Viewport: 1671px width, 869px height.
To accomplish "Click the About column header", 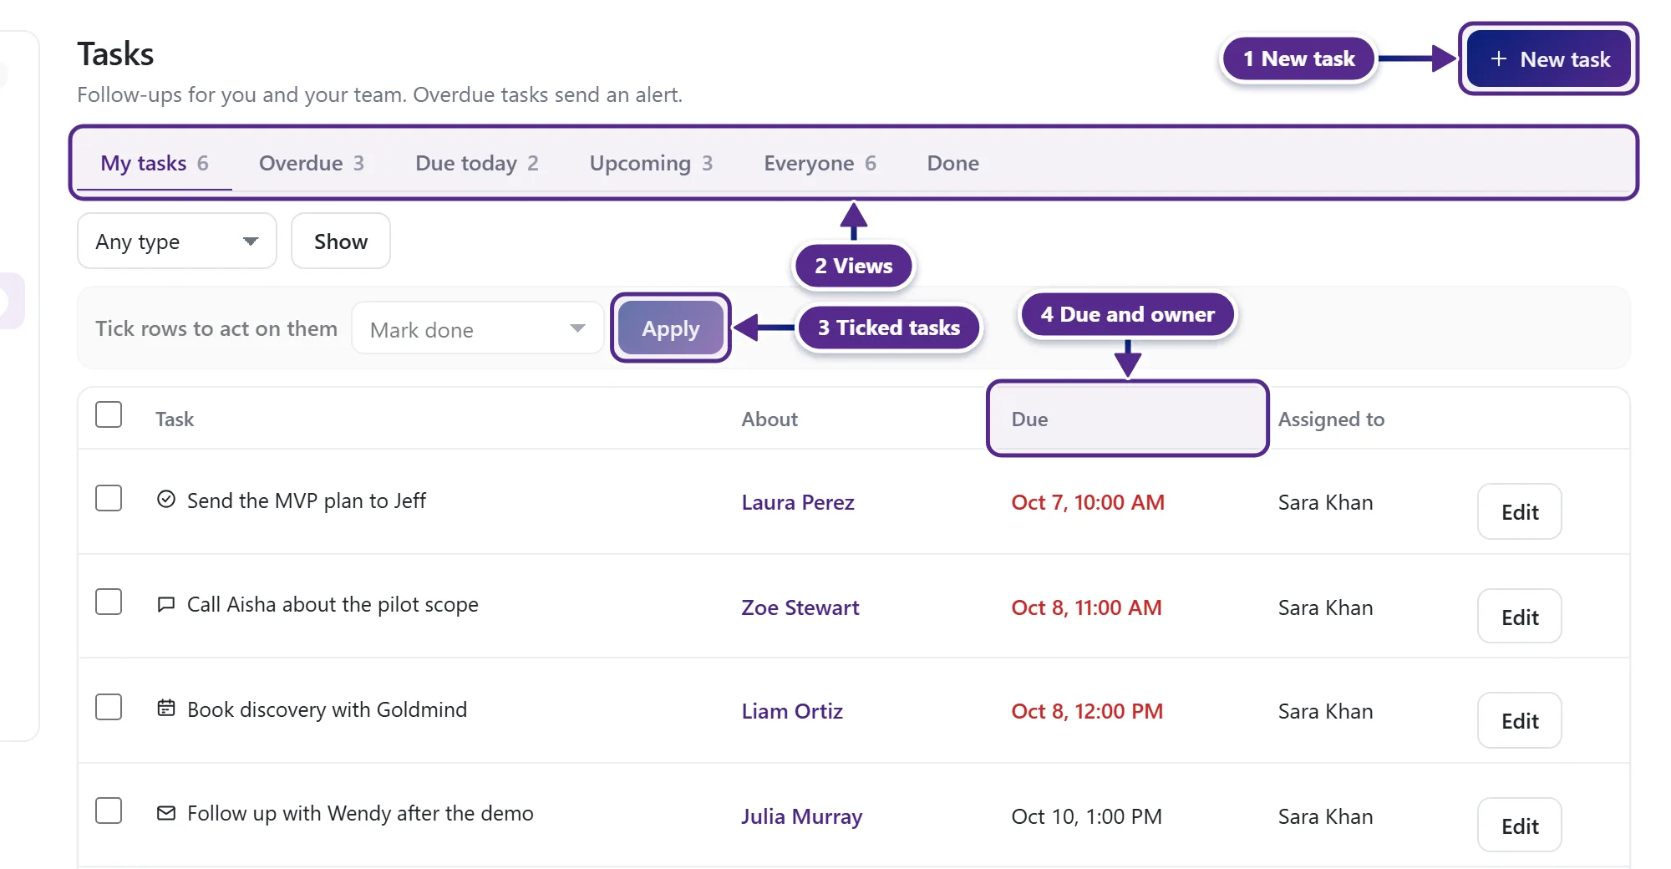I will [x=769, y=419].
